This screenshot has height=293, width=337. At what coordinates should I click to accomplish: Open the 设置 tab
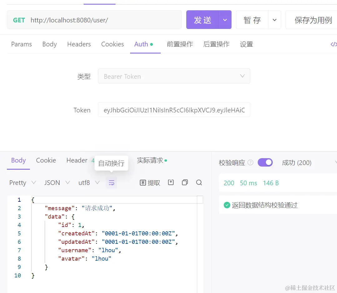246,44
